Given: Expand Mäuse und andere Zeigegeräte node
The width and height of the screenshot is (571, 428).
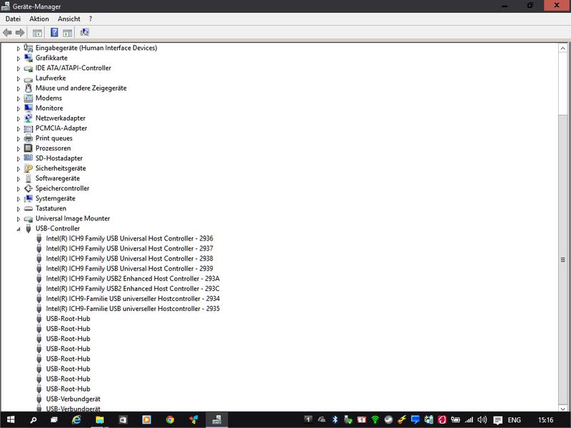Looking at the screenshot, I should pyautogui.click(x=19, y=88).
